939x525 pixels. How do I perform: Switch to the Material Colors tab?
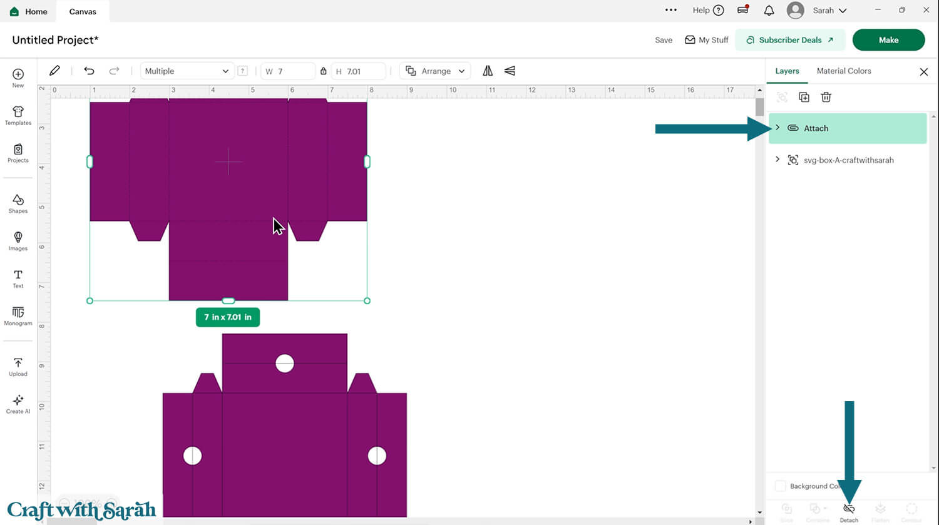(843, 71)
